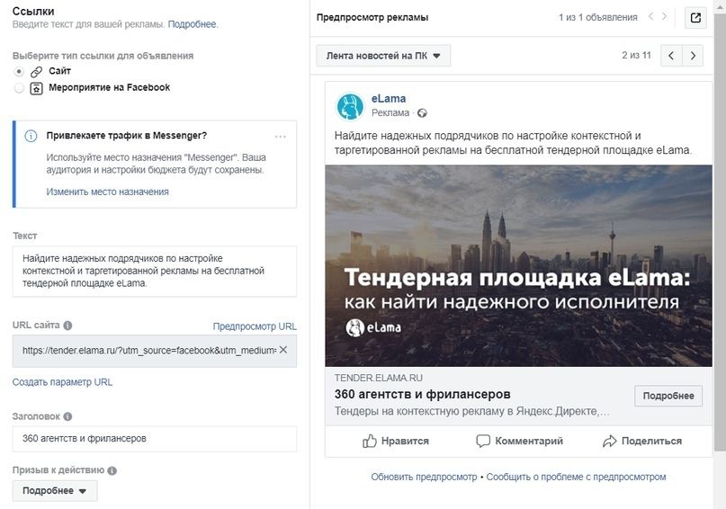Click Предпросмотр URL link
The height and width of the screenshot is (509, 726).
(255, 326)
